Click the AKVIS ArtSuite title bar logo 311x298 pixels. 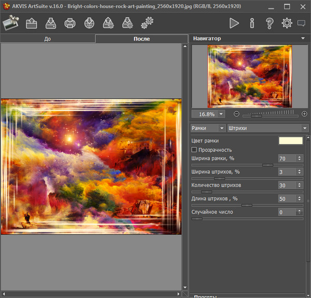click(x=6, y=6)
